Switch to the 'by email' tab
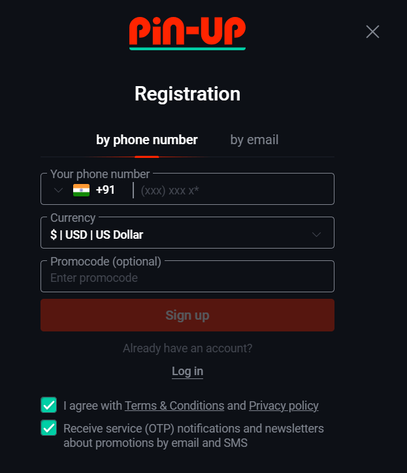Viewport: 407px width, 473px height. (x=254, y=140)
